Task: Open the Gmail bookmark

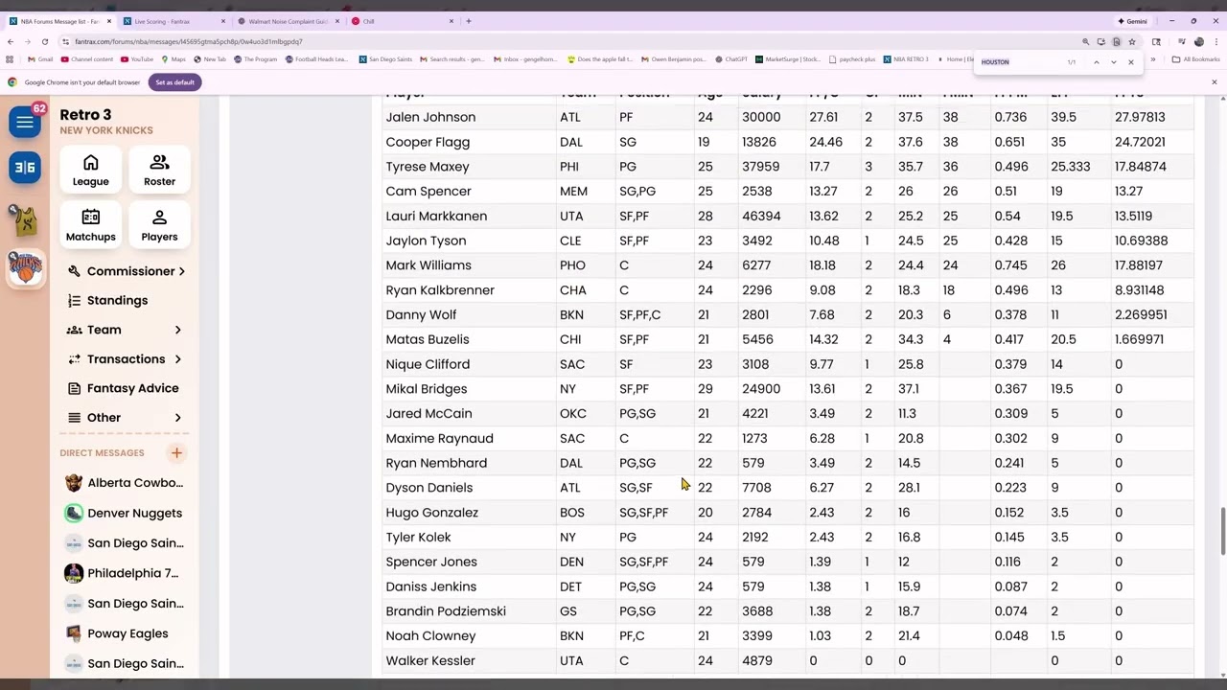Action: point(40,59)
